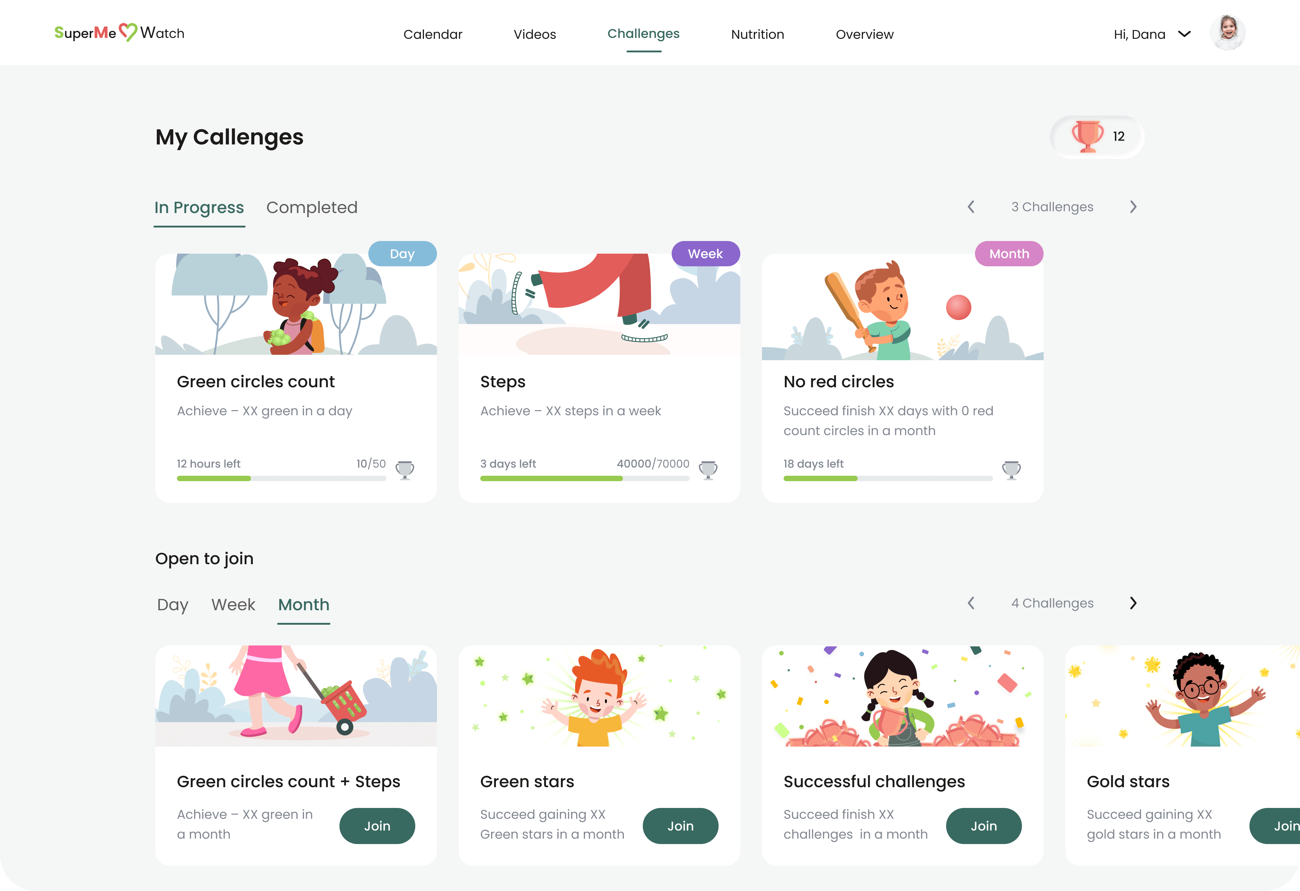
Task: Select the Day filter under Open to join
Action: click(173, 605)
